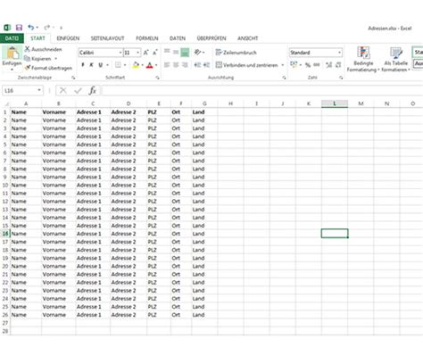This screenshot has width=423, height=364.
Task: Click the percent style icon
Action: 308,65
